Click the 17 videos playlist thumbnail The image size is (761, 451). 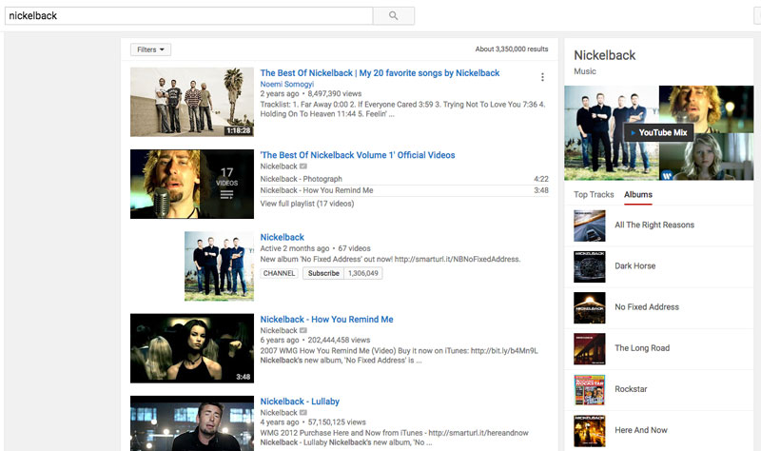coord(192,184)
